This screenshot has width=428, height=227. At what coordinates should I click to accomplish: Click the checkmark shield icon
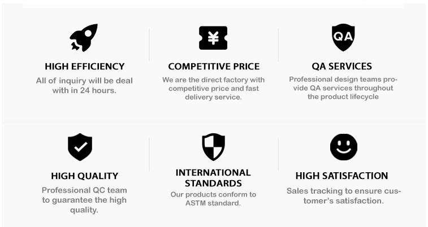click(80, 147)
